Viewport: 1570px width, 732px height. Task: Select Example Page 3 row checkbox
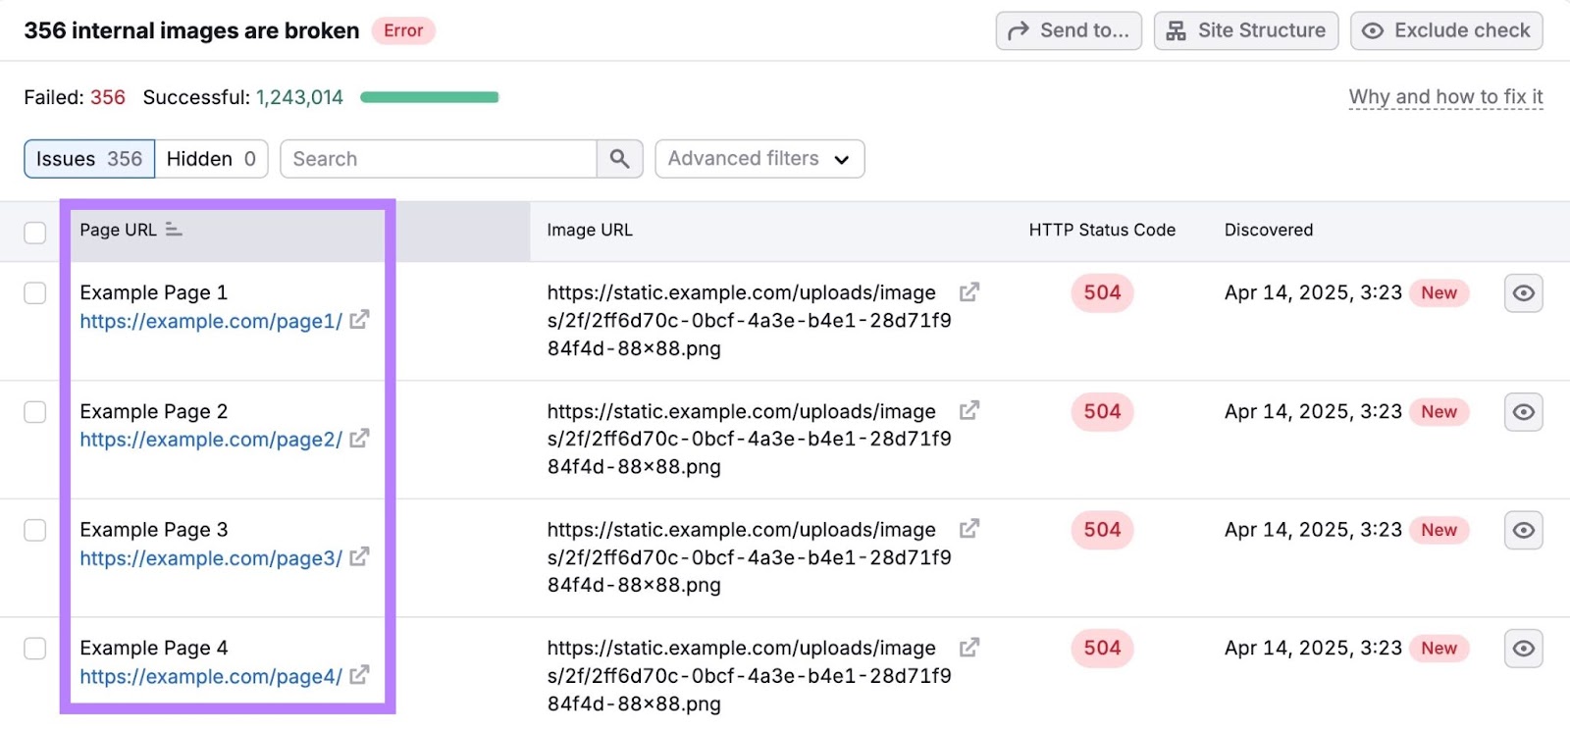click(35, 531)
